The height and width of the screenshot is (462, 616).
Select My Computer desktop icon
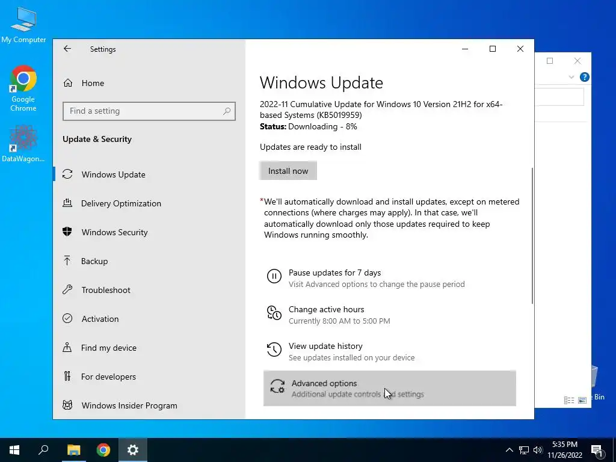click(x=23, y=25)
